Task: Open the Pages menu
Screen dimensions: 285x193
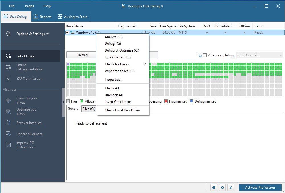Action: click(29, 6)
